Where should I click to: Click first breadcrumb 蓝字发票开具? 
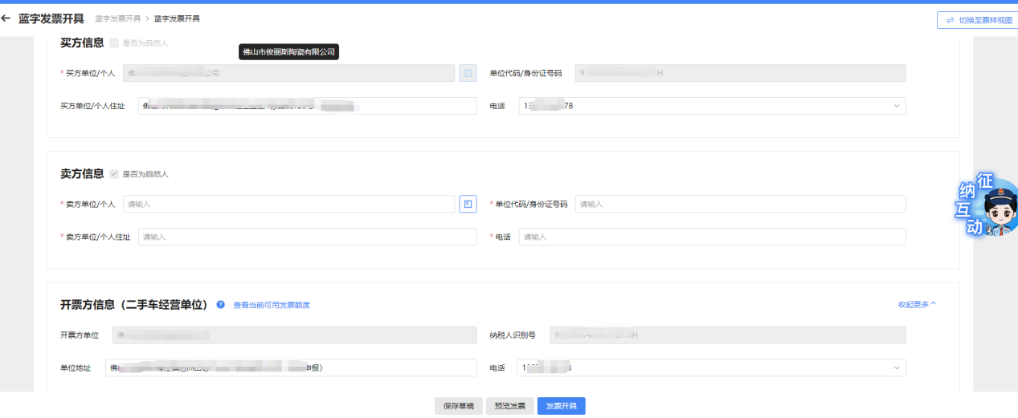[118, 18]
